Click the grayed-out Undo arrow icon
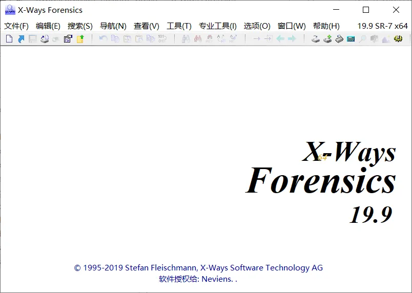Screen dimensions: 412x293 tap(103, 38)
